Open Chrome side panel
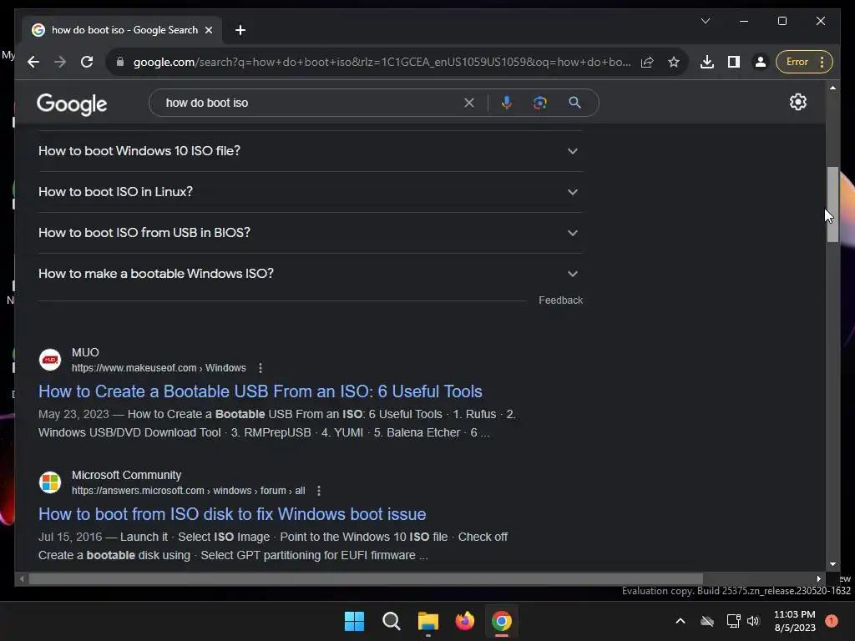Image resolution: width=855 pixels, height=641 pixels. [734, 62]
